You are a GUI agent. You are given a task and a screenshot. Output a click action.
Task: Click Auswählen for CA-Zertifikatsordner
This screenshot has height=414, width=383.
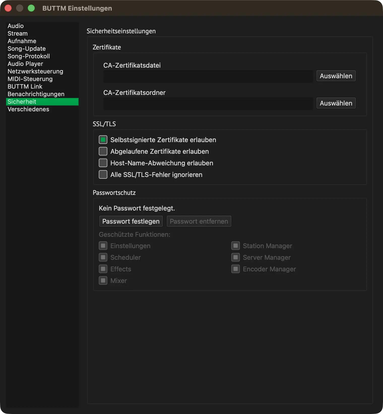pyautogui.click(x=336, y=103)
